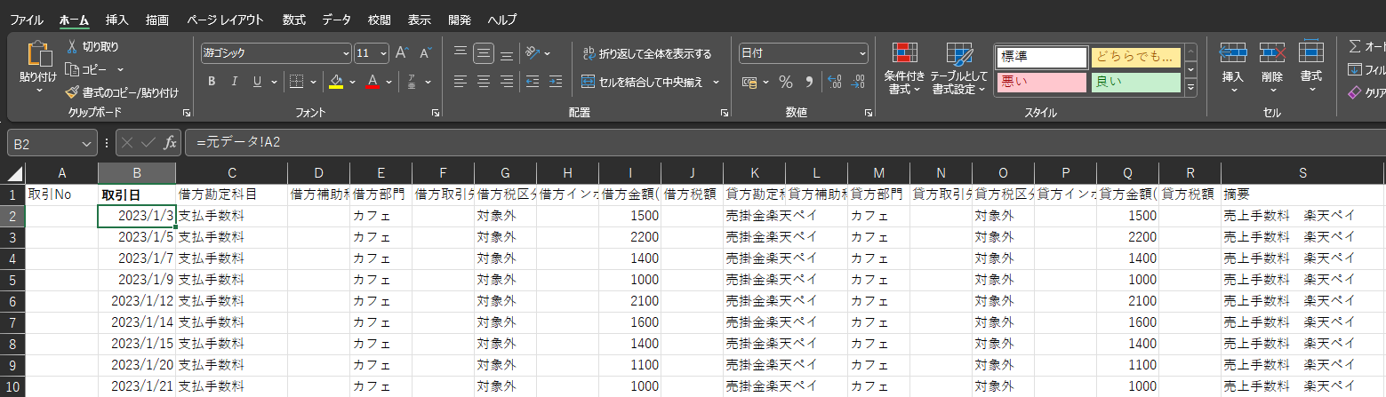Click 折り返して全体を表示する wrap text button
Screen dimensions: 1386x397
point(646,53)
